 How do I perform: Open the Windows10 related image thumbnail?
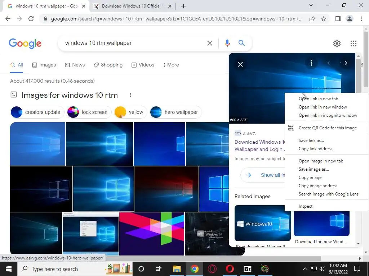[263, 223]
